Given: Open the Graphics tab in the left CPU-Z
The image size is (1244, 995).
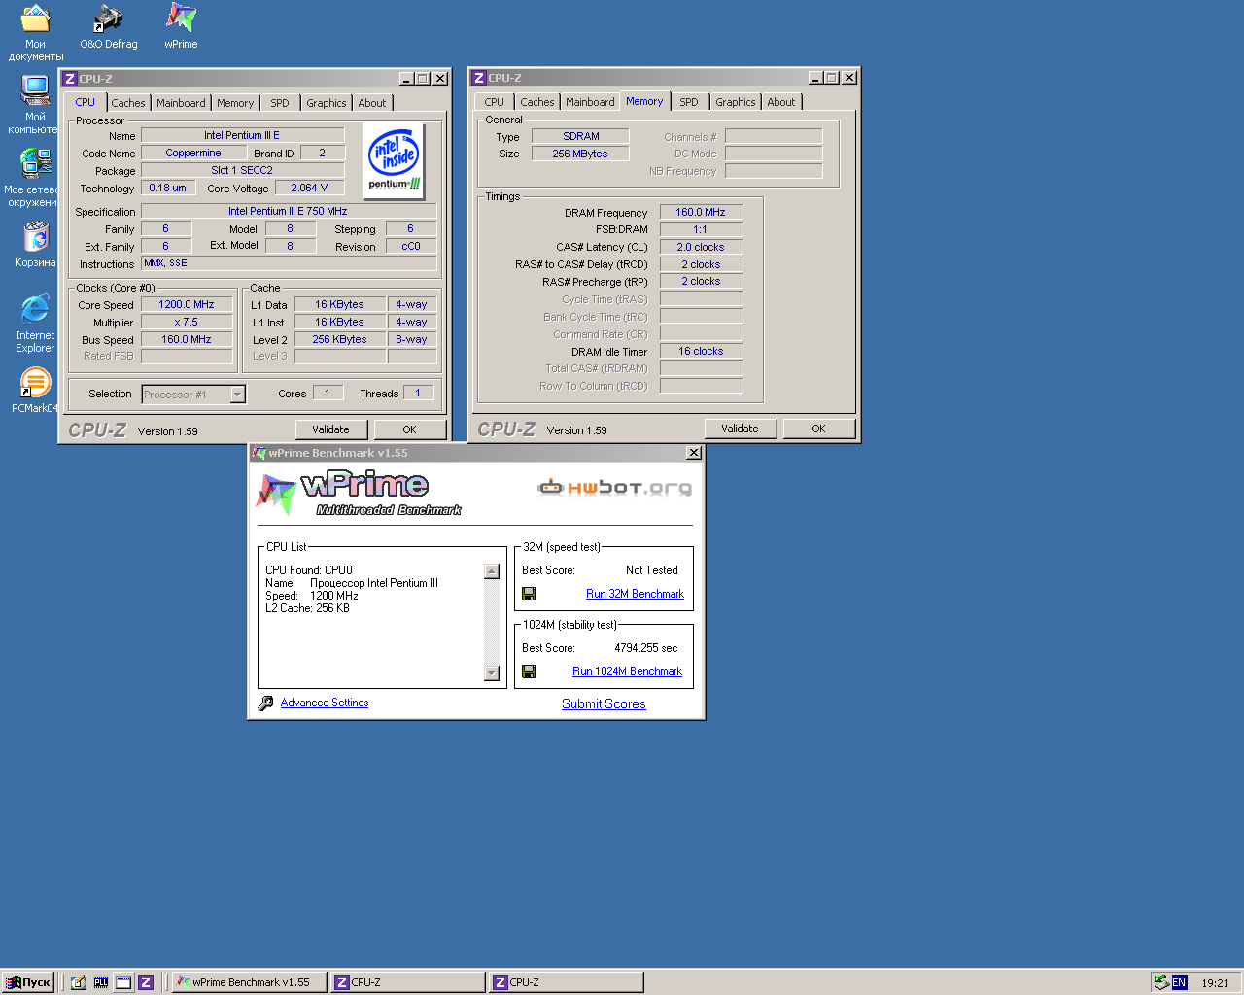Looking at the screenshot, I should 326,103.
